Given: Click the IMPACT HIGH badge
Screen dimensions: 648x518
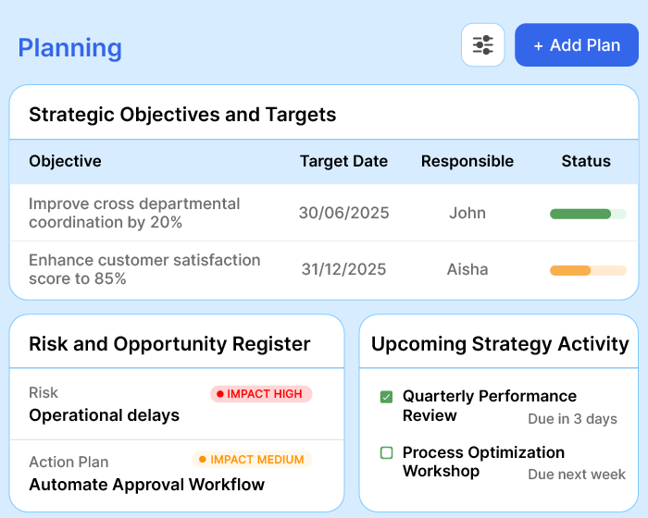Looking at the screenshot, I should coord(261,394).
